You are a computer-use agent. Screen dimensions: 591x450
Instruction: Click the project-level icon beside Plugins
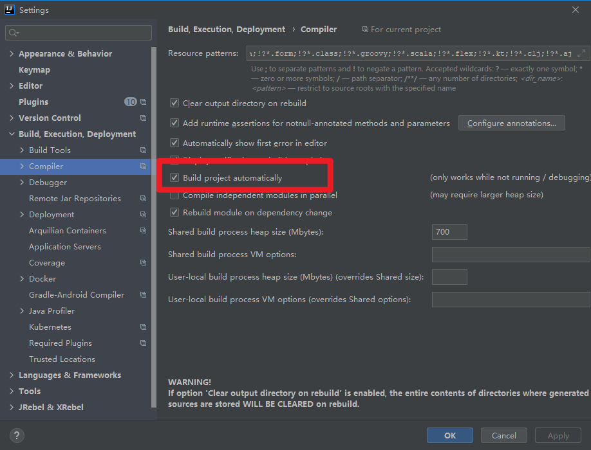point(144,102)
